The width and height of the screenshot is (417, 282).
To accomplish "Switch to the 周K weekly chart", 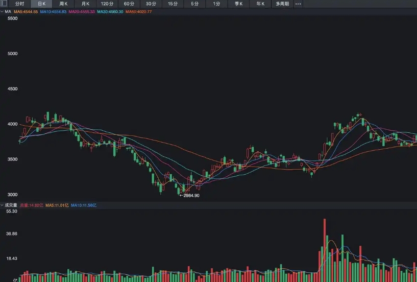I will tap(63, 4).
